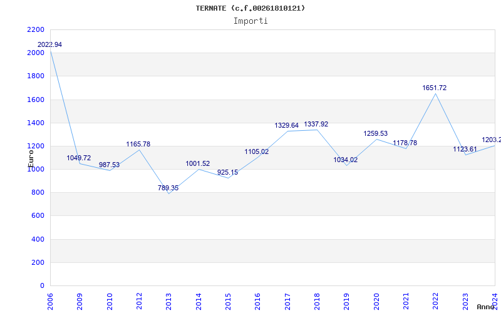
Task: Click y-axis value 2200
Action: pos(36,29)
